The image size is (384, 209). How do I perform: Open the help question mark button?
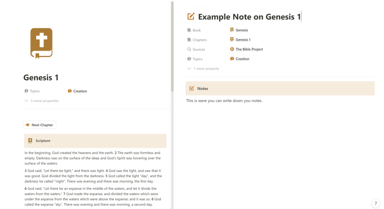pyautogui.click(x=375, y=204)
